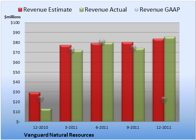Click the 12-2011 x-axis label
The image size is (196, 140).
[x=164, y=127]
